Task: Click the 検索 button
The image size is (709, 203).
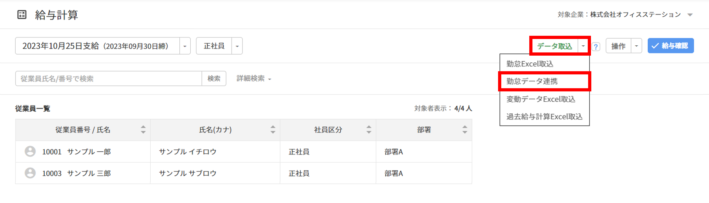Action: 214,79
